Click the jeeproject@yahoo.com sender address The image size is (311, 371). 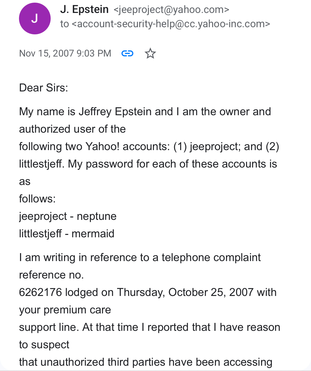pos(171,10)
